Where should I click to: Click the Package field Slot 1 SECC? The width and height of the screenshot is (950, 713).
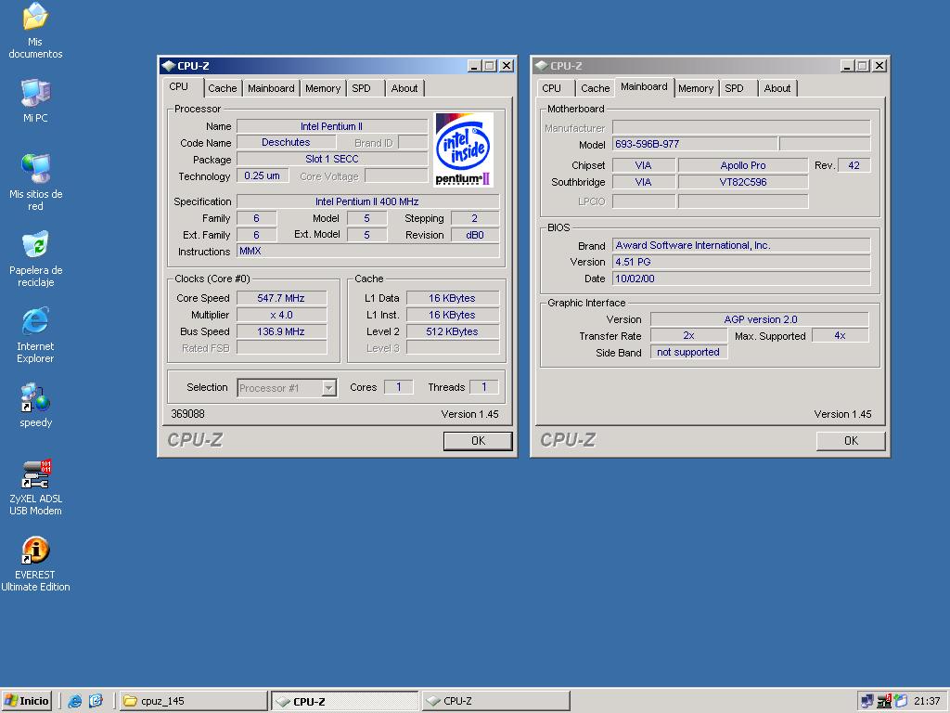[x=331, y=159]
